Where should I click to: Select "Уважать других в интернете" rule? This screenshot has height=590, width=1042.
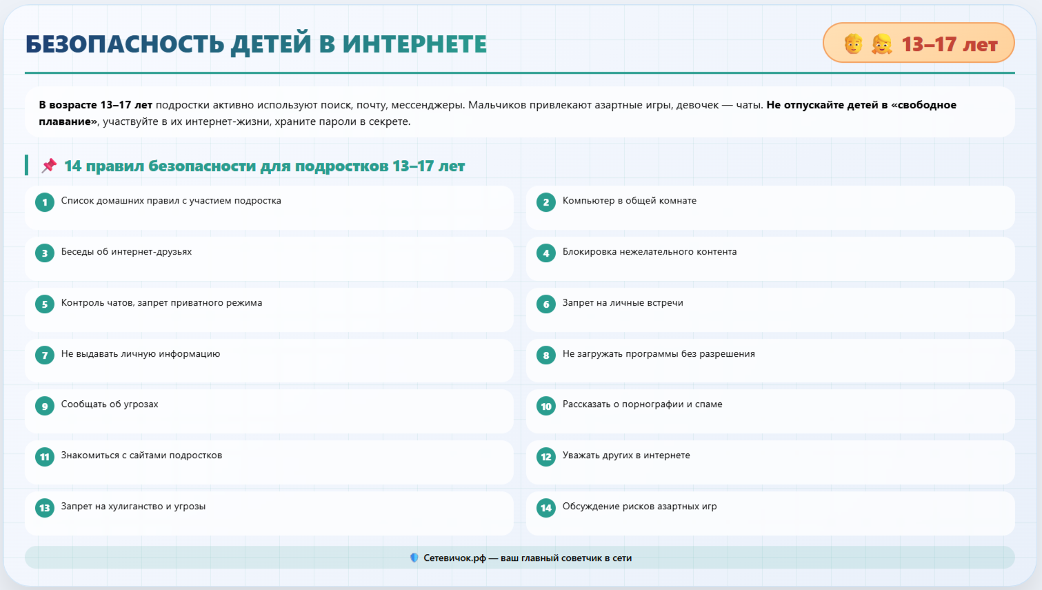[x=770, y=462]
